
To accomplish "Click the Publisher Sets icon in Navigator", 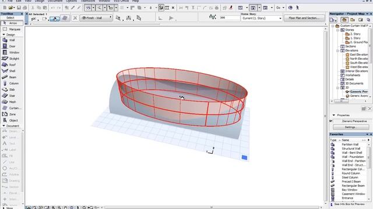I will pos(368,20).
